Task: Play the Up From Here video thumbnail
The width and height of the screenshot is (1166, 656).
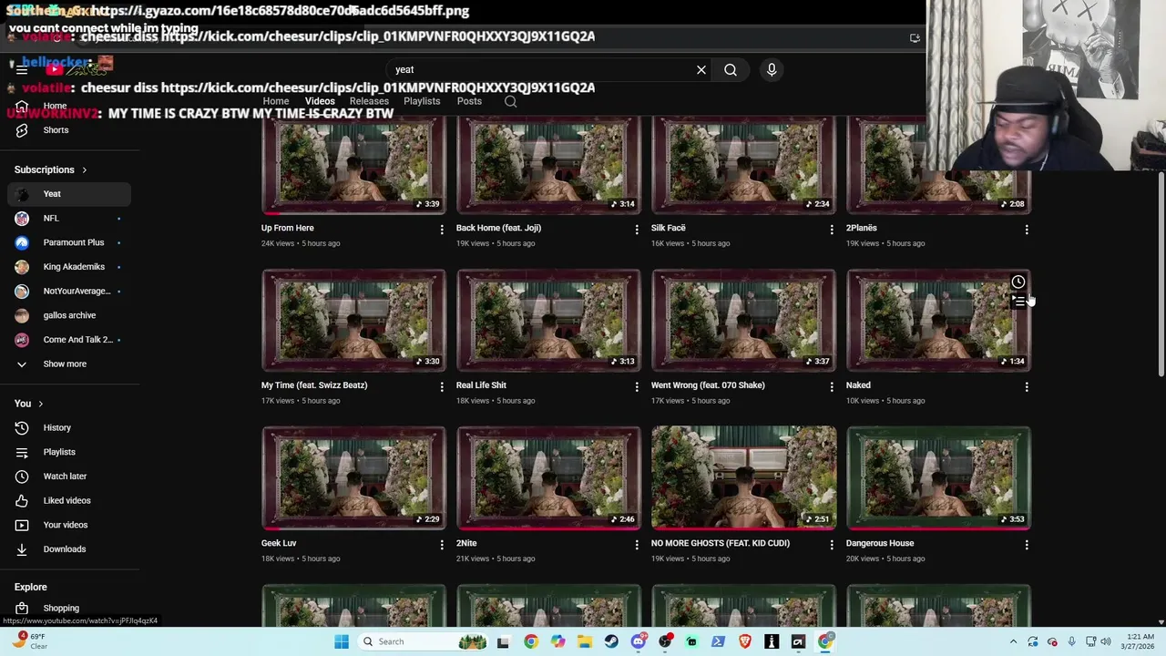Action: [x=353, y=165]
